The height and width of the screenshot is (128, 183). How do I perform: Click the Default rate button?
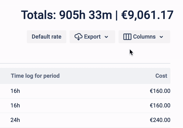pyautogui.click(x=46, y=37)
